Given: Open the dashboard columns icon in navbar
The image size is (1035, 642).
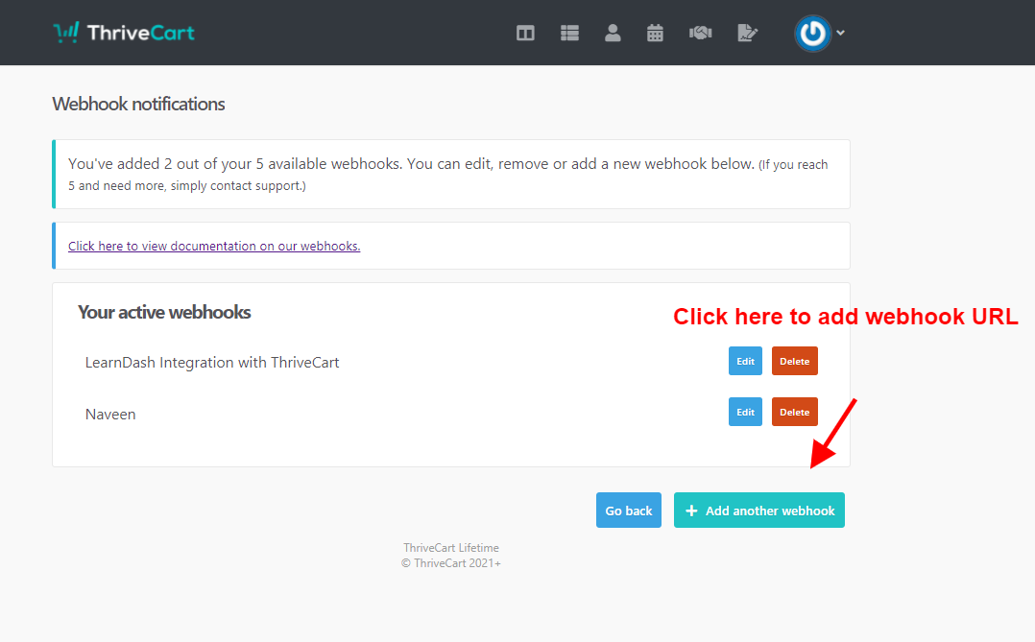Looking at the screenshot, I should coord(525,33).
